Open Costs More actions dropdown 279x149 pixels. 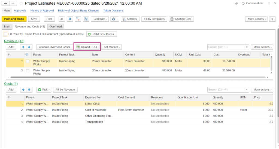[262, 90]
